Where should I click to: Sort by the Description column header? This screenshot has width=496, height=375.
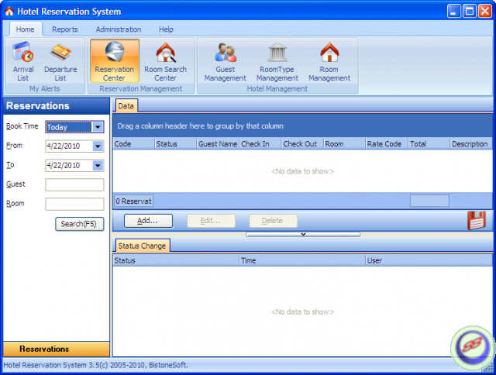(471, 144)
